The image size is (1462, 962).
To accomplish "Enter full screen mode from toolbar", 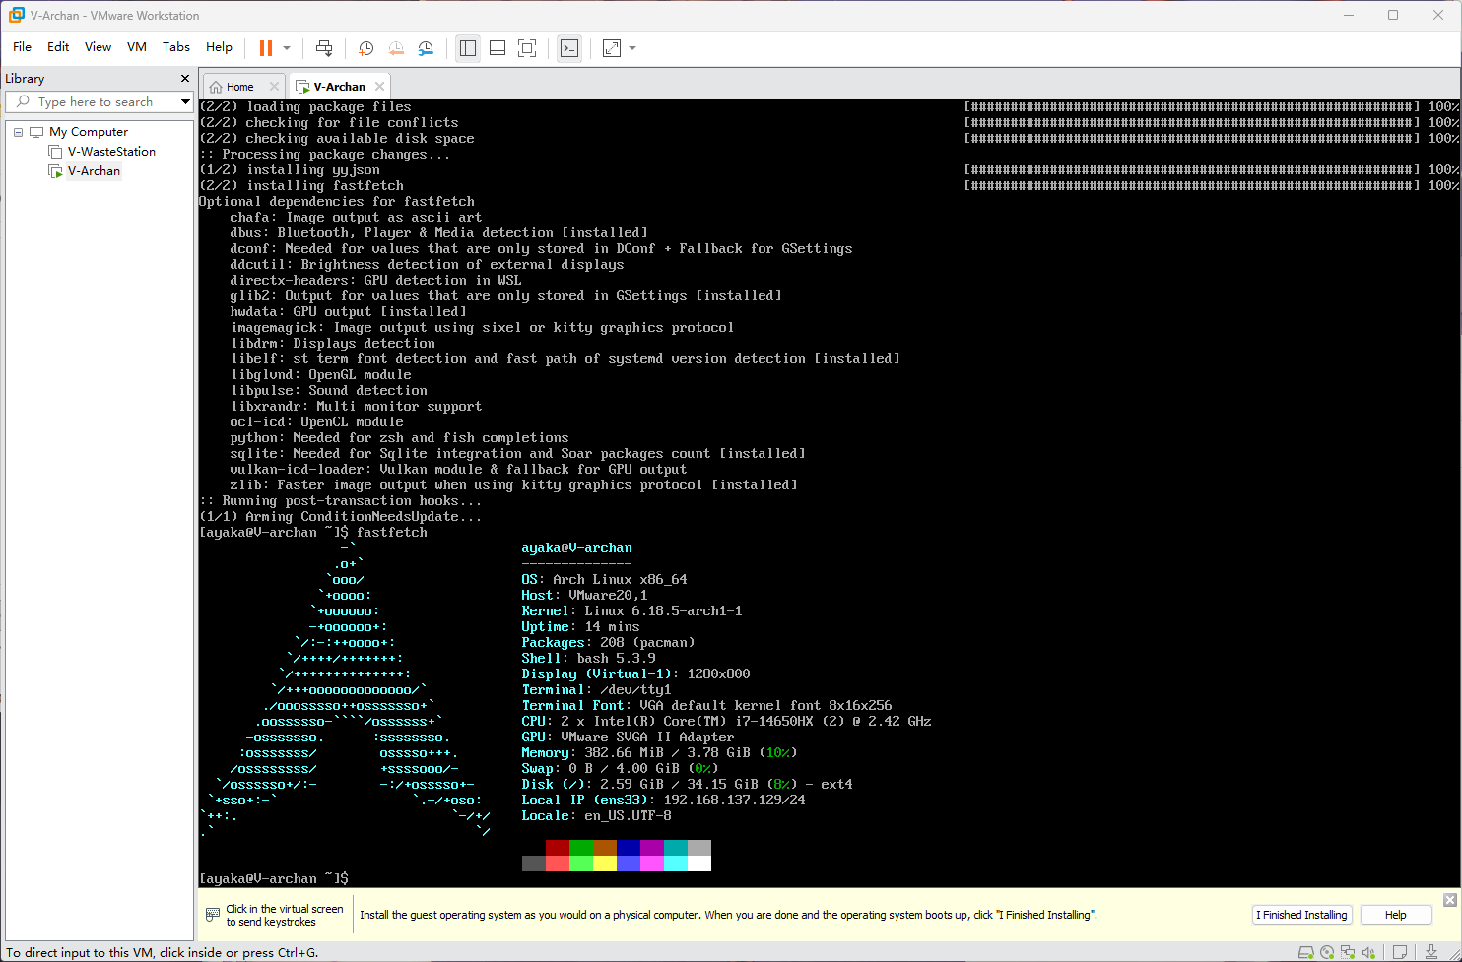I will [x=527, y=48].
